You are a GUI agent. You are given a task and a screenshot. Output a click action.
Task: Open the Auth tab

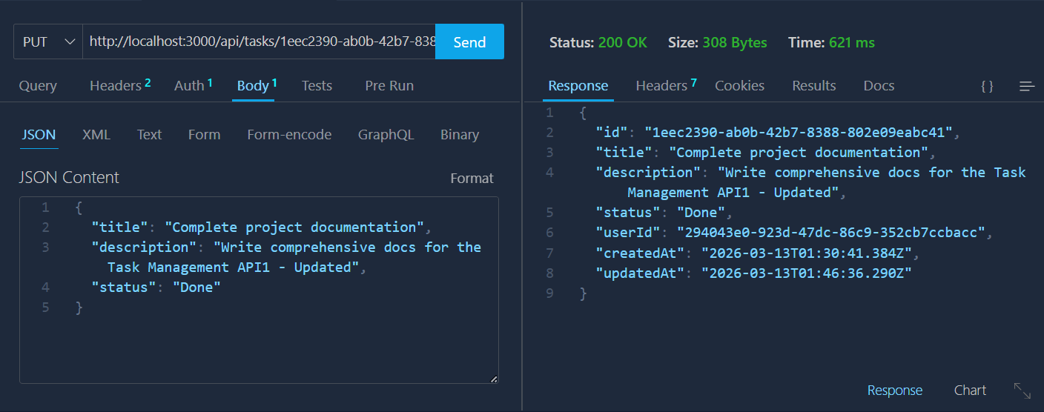pos(193,86)
